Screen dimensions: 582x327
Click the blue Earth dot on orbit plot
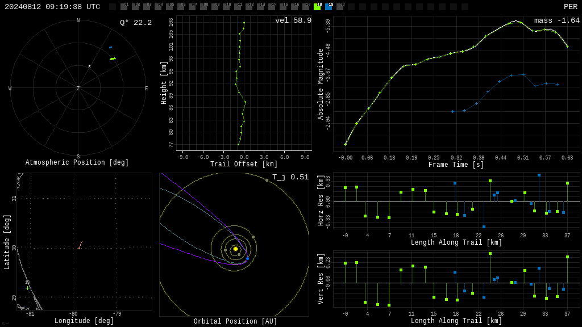(248, 258)
